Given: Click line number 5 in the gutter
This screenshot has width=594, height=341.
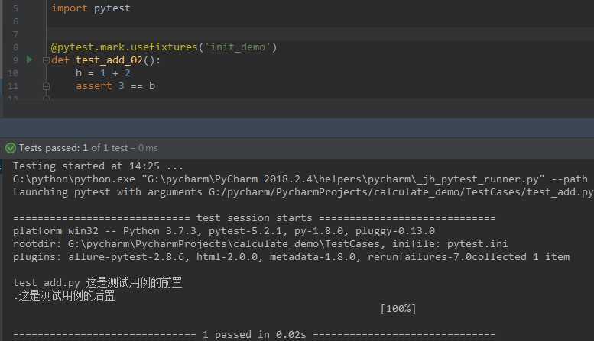Looking at the screenshot, I should [15, 8].
